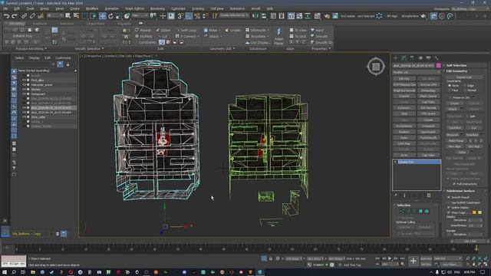Toggle Isoline Display checkbox
Viewport: 491px width, 276px height.
click(449, 208)
